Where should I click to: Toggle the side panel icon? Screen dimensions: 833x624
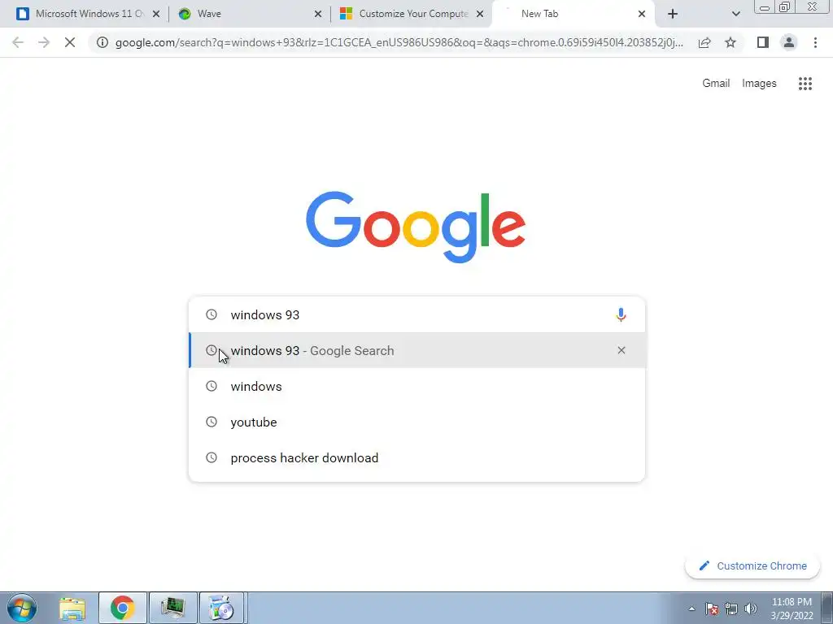coord(763,42)
